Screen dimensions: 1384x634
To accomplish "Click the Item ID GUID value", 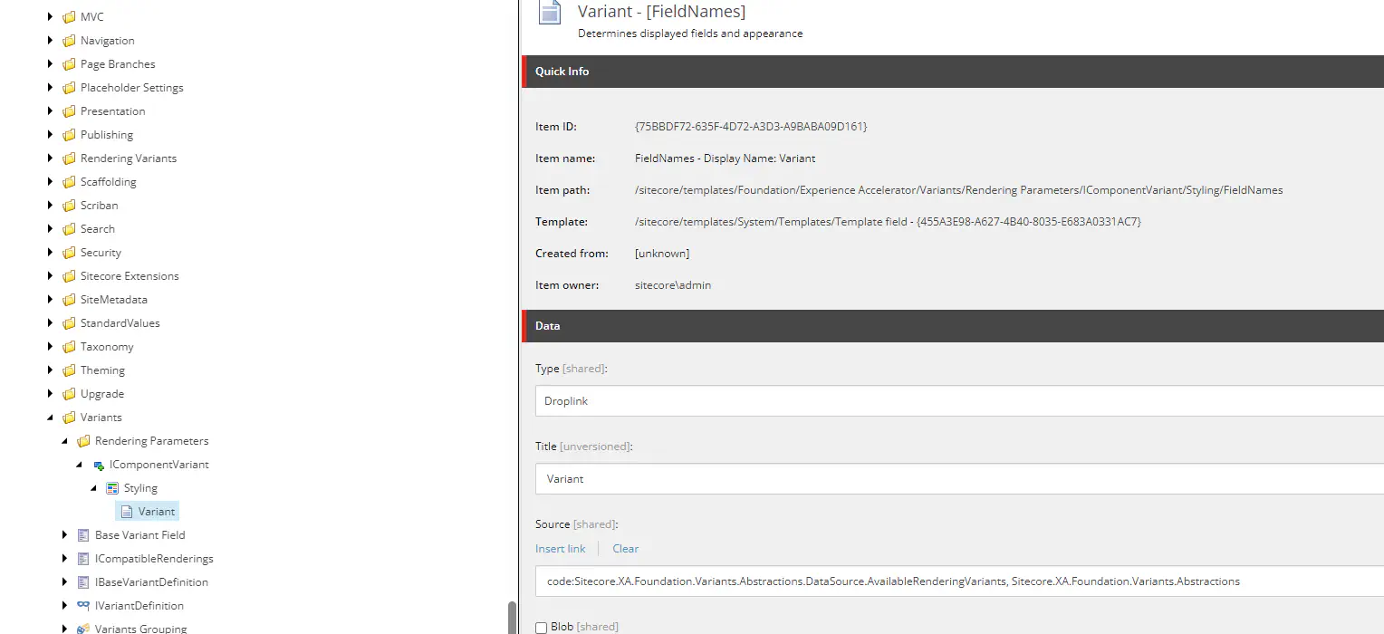I will (x=751, y=127).
